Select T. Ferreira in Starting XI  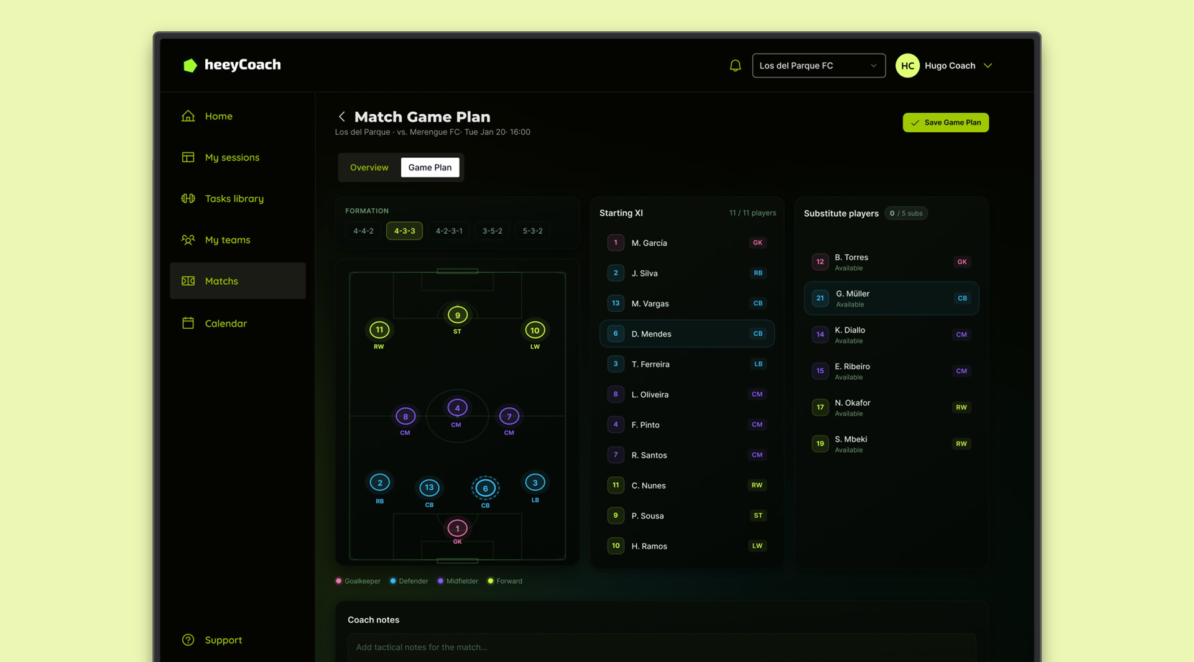(687, 364)
